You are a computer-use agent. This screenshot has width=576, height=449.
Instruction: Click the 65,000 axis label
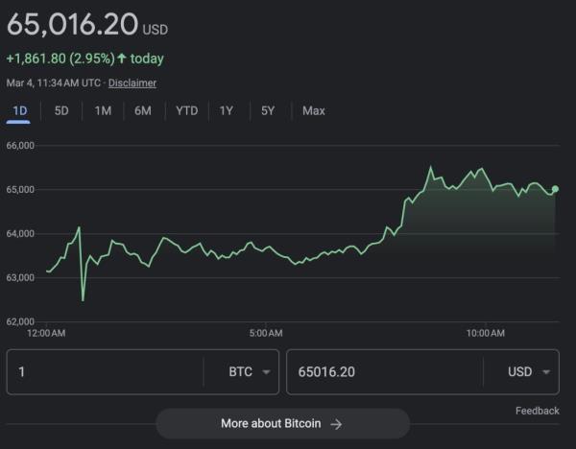click(20, 189)
